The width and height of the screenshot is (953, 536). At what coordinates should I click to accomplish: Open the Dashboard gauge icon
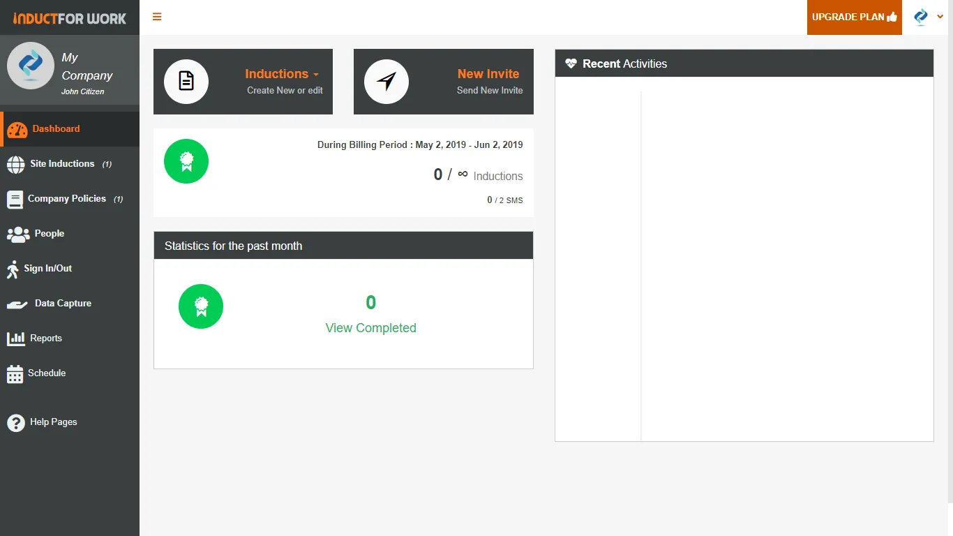click(17, 130)
